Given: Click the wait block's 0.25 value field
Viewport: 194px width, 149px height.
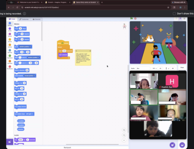Looking at the screenshot, I should click(x=64, y=51).
